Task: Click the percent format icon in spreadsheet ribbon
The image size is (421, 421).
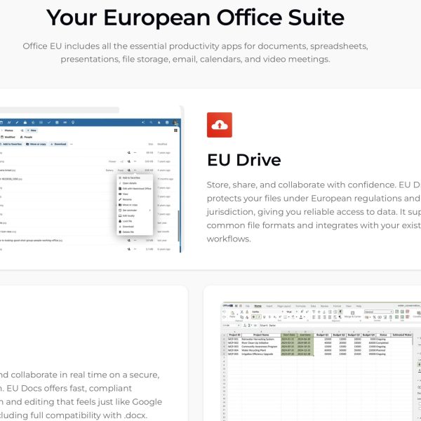Action: (x=374, y=317)
